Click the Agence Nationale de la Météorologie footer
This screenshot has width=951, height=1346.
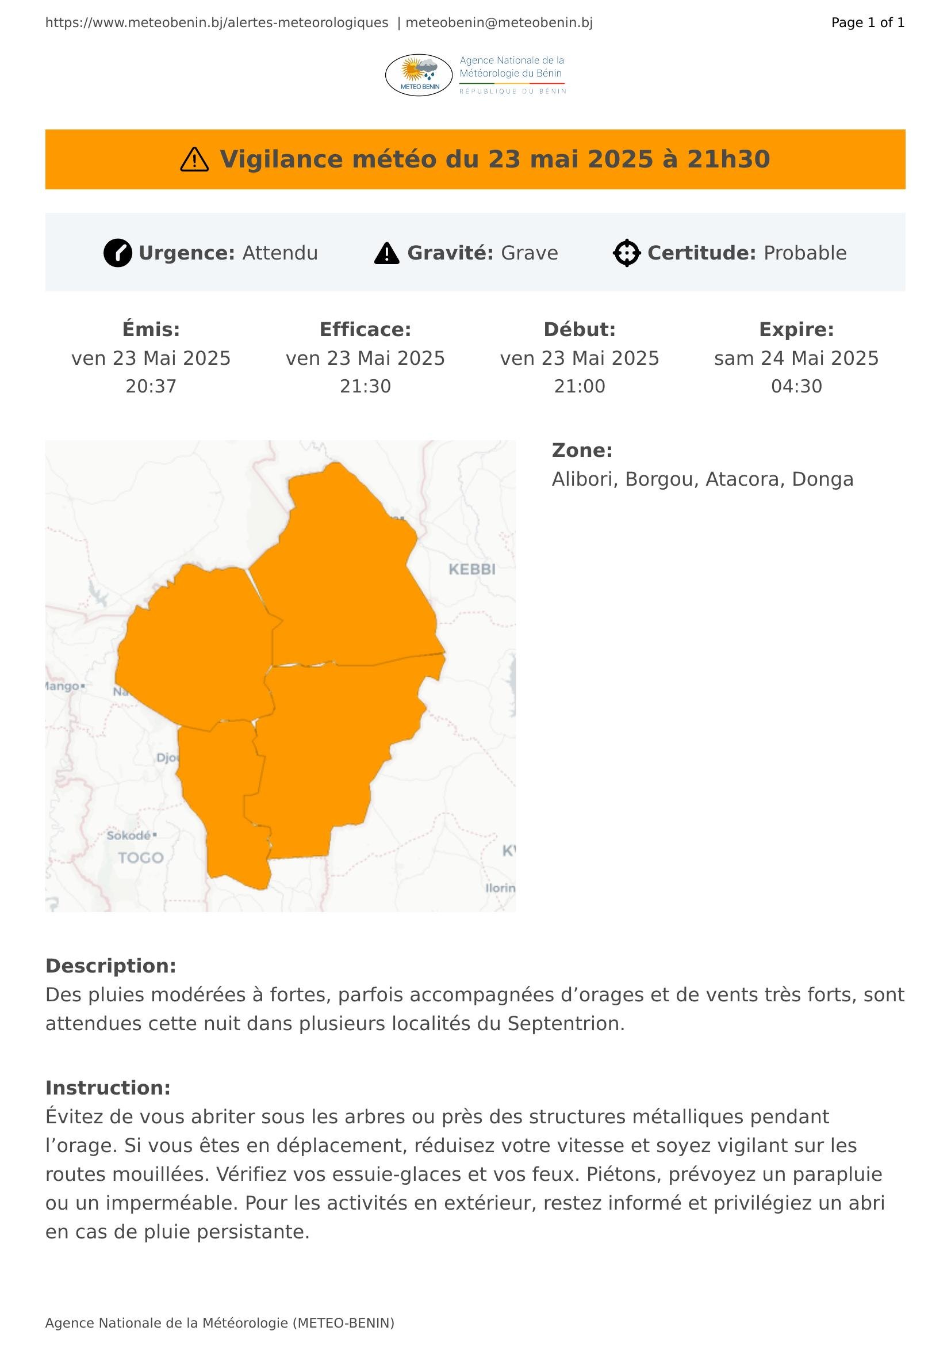tap(220, 1323)
